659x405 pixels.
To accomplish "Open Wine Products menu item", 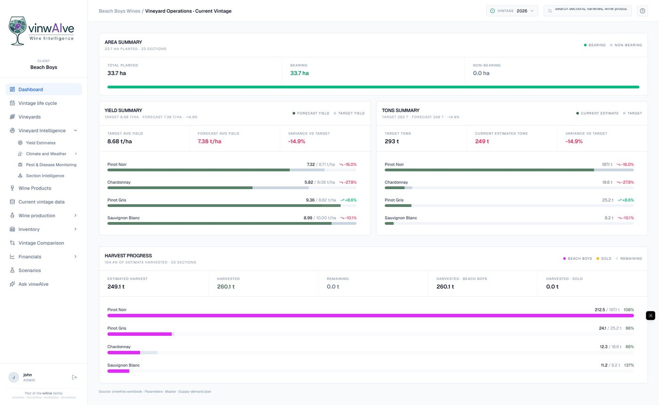I will pos(44,188).
